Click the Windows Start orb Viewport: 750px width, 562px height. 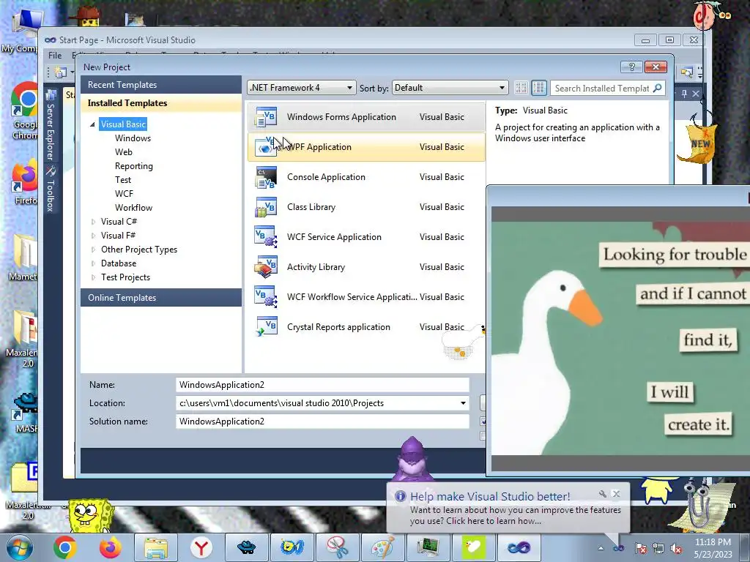19,547
